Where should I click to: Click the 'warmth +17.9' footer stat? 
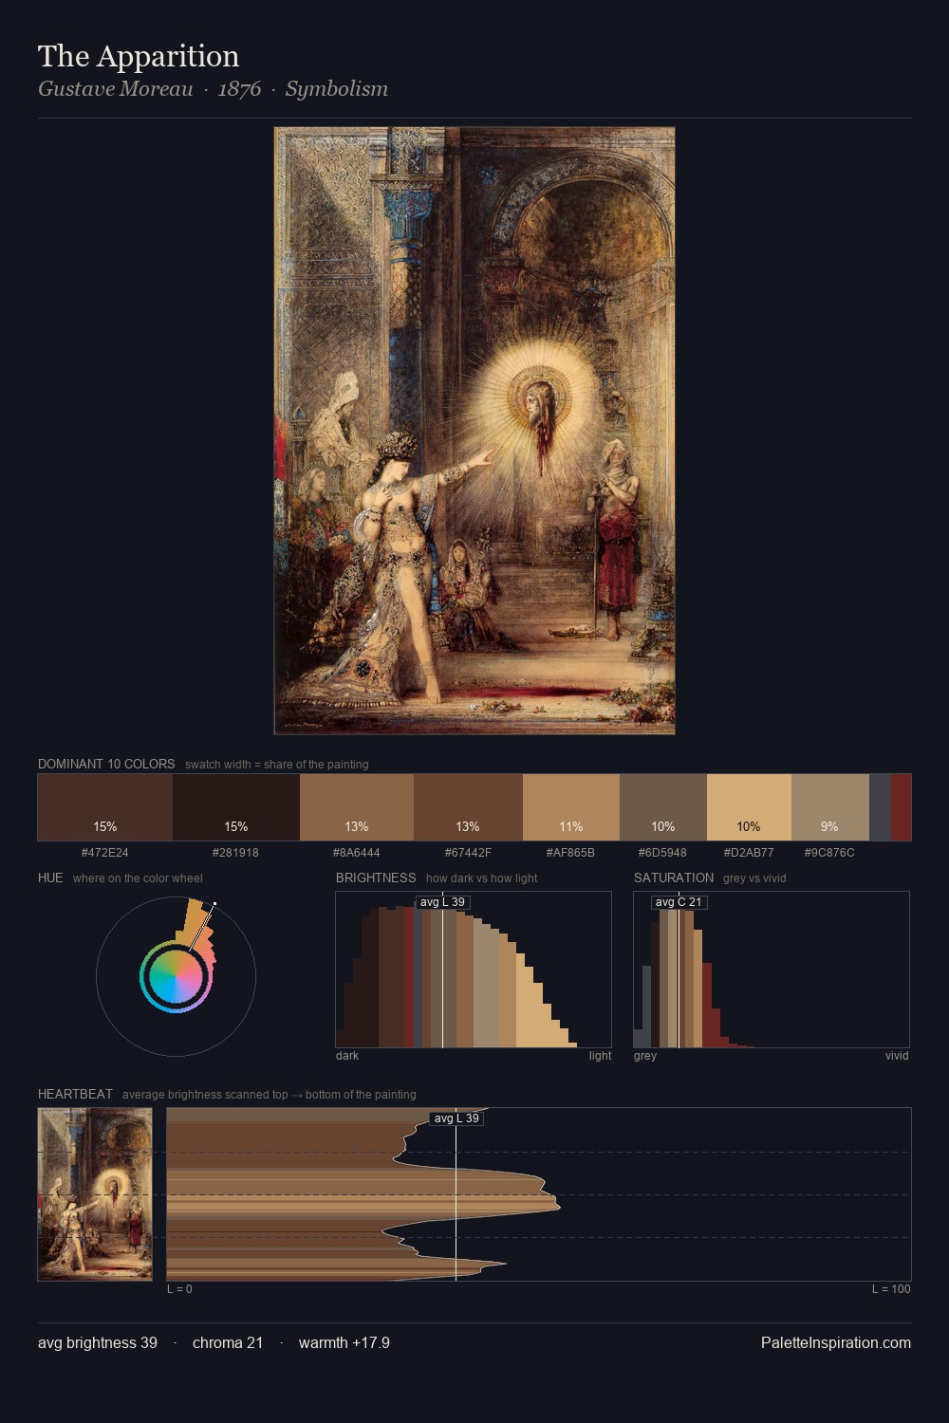point(344,1342)
